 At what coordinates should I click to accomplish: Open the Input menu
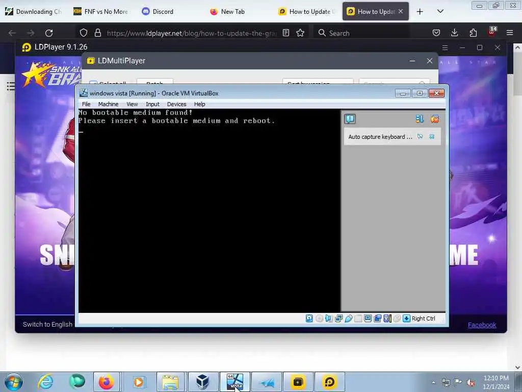tap(152, 104)
